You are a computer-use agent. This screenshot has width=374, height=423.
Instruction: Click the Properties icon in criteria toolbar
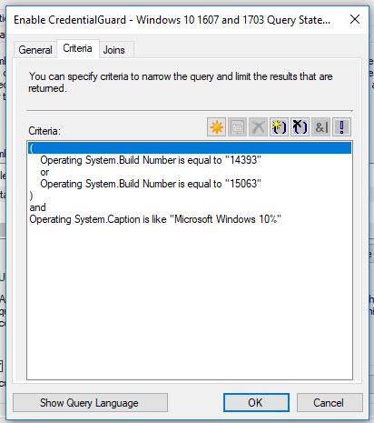[x=237, y=127]
